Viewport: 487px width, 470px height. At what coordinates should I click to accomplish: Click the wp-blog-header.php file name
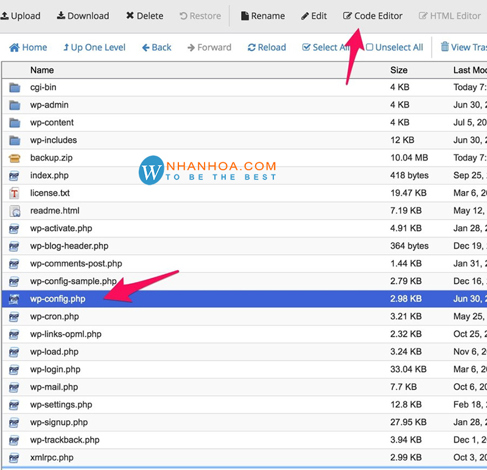pos(69,246)
